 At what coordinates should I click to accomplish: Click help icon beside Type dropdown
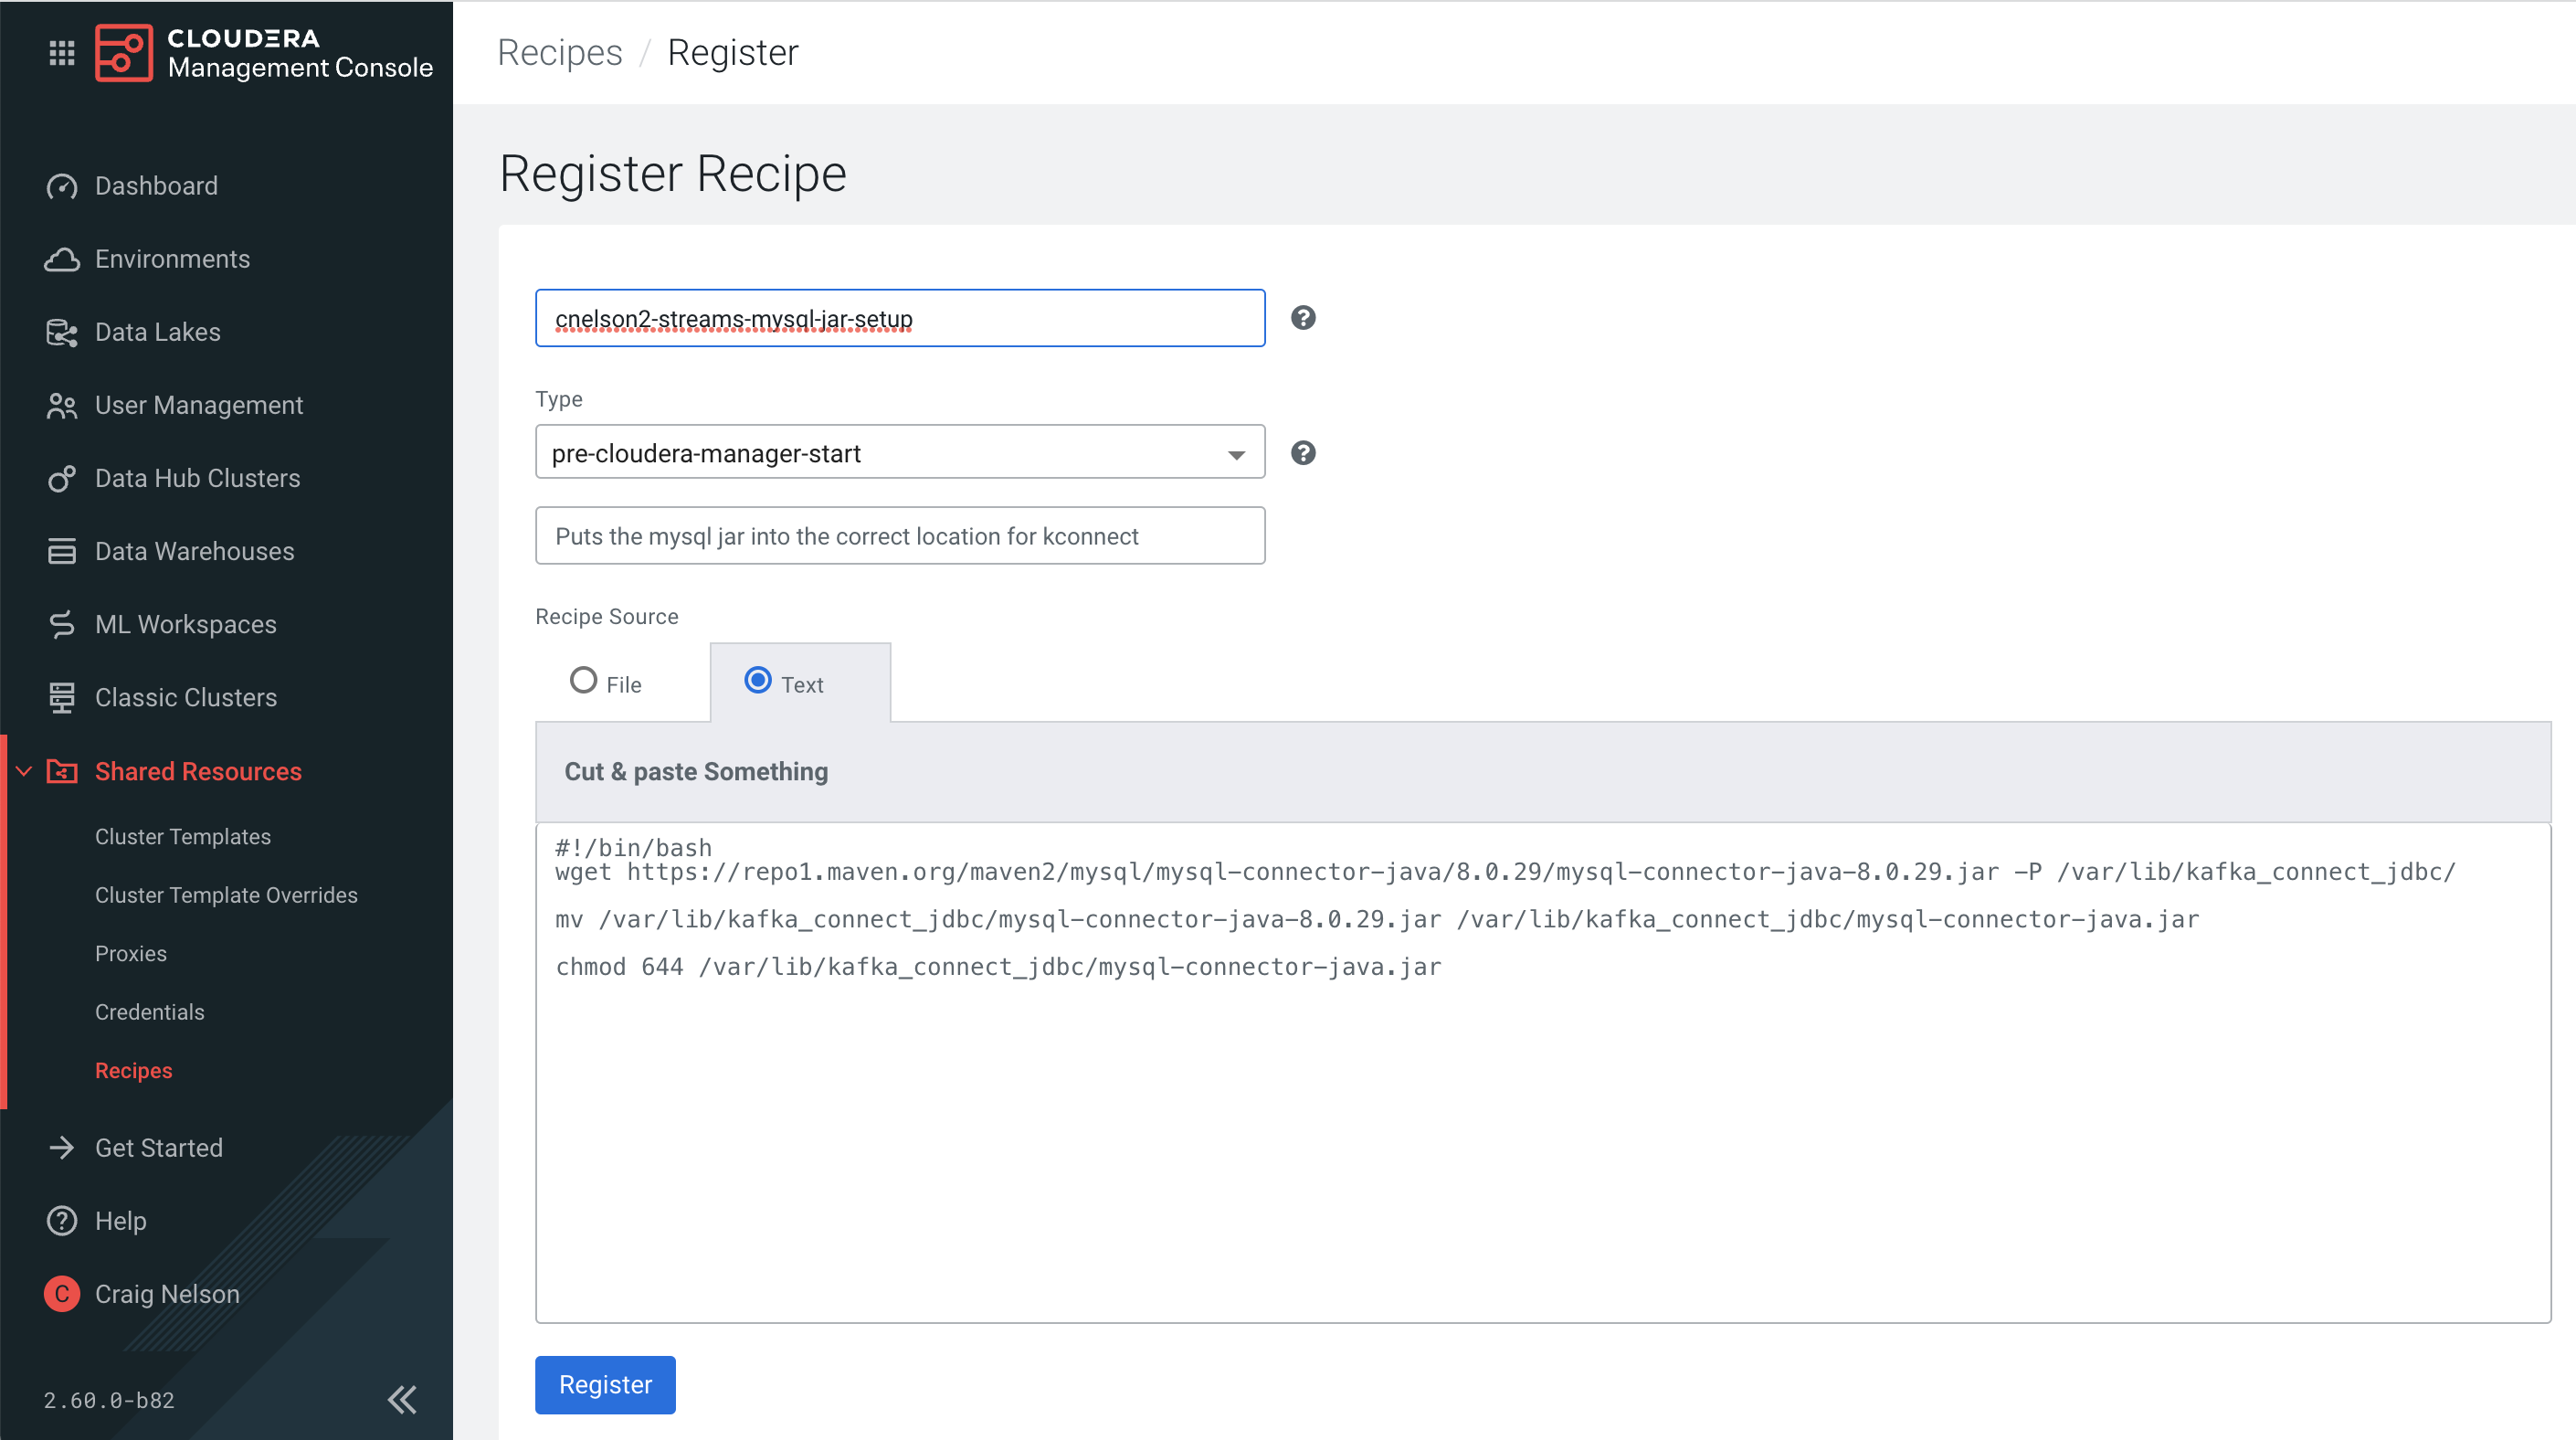pyautogui.click(x=1303, y=453)
